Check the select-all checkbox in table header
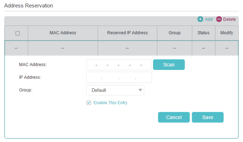The height and width of the screenshot is (142, 243). 18,33
